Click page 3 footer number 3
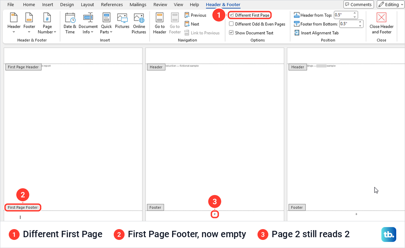 (356, 214)
